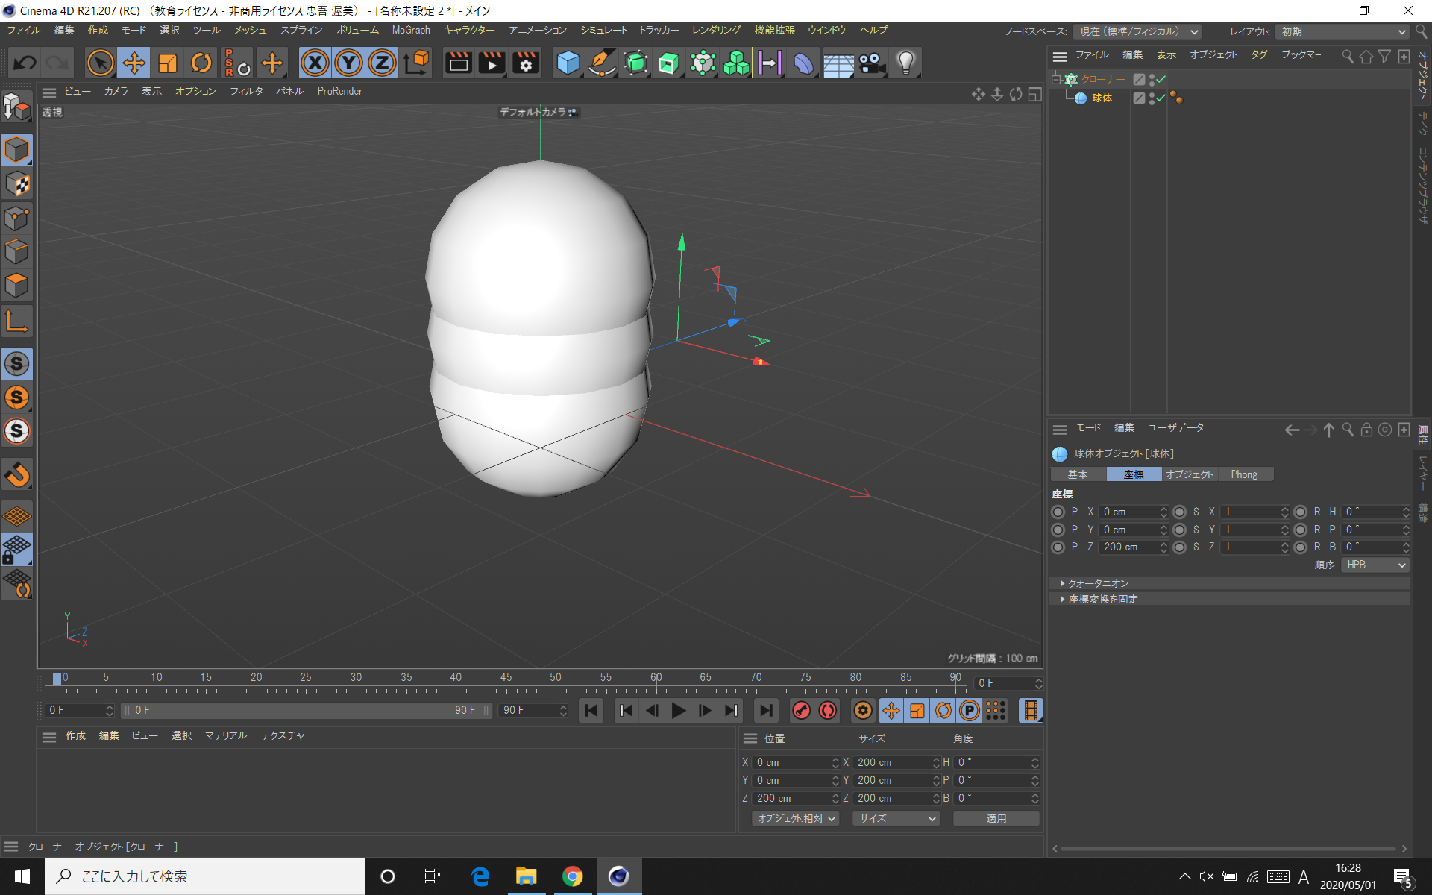
Task: Toggle Cloner enabled green checkmark
Action: [x=1161, y=79]
